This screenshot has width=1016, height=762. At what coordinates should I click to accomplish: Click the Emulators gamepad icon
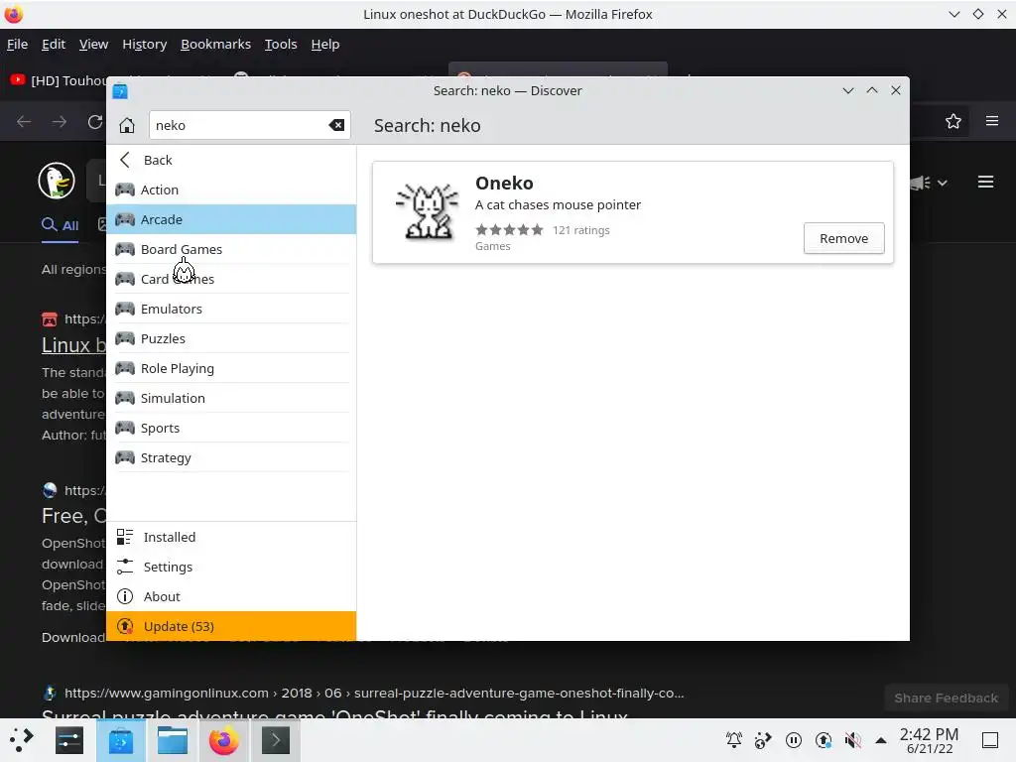[x=125, y=309]
